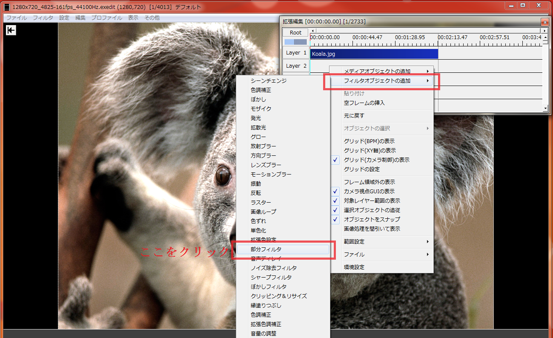Select 単色化 filter
Viewport: 553px width, 338px height.
(x=283, y=230)
